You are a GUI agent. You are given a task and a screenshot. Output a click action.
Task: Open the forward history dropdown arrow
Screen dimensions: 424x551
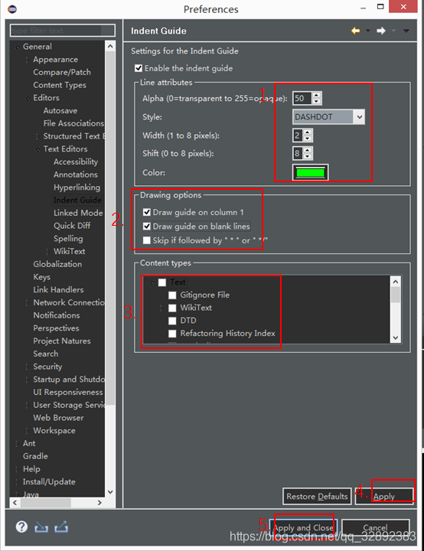click(393, 31)
